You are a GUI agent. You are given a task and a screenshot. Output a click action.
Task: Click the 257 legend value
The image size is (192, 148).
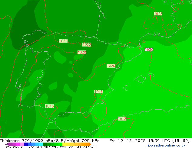point(9,147)
